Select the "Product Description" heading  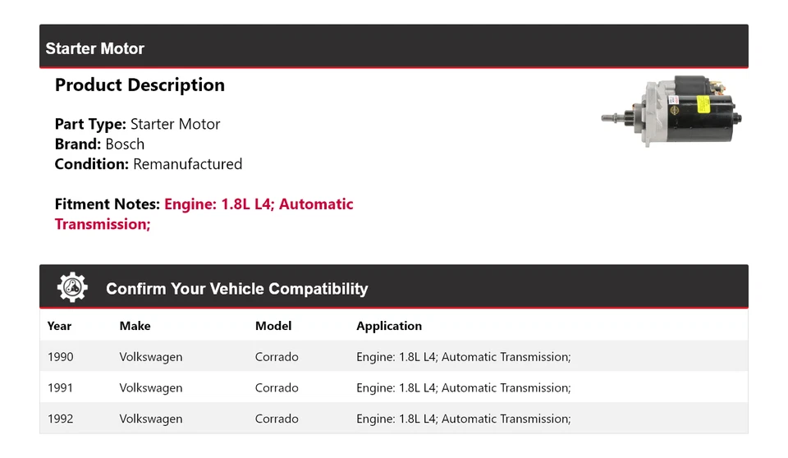pos(140,85)
